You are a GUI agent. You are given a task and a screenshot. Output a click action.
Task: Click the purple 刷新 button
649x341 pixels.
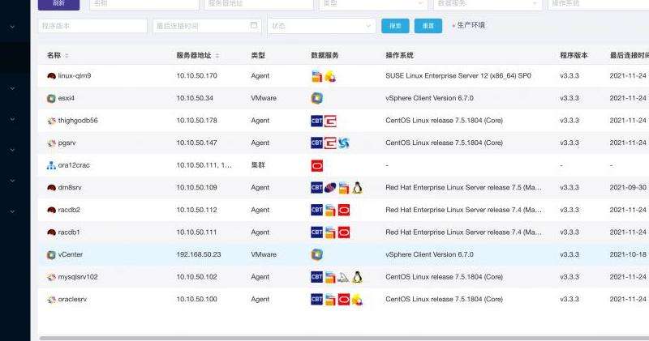coord(58,4)
